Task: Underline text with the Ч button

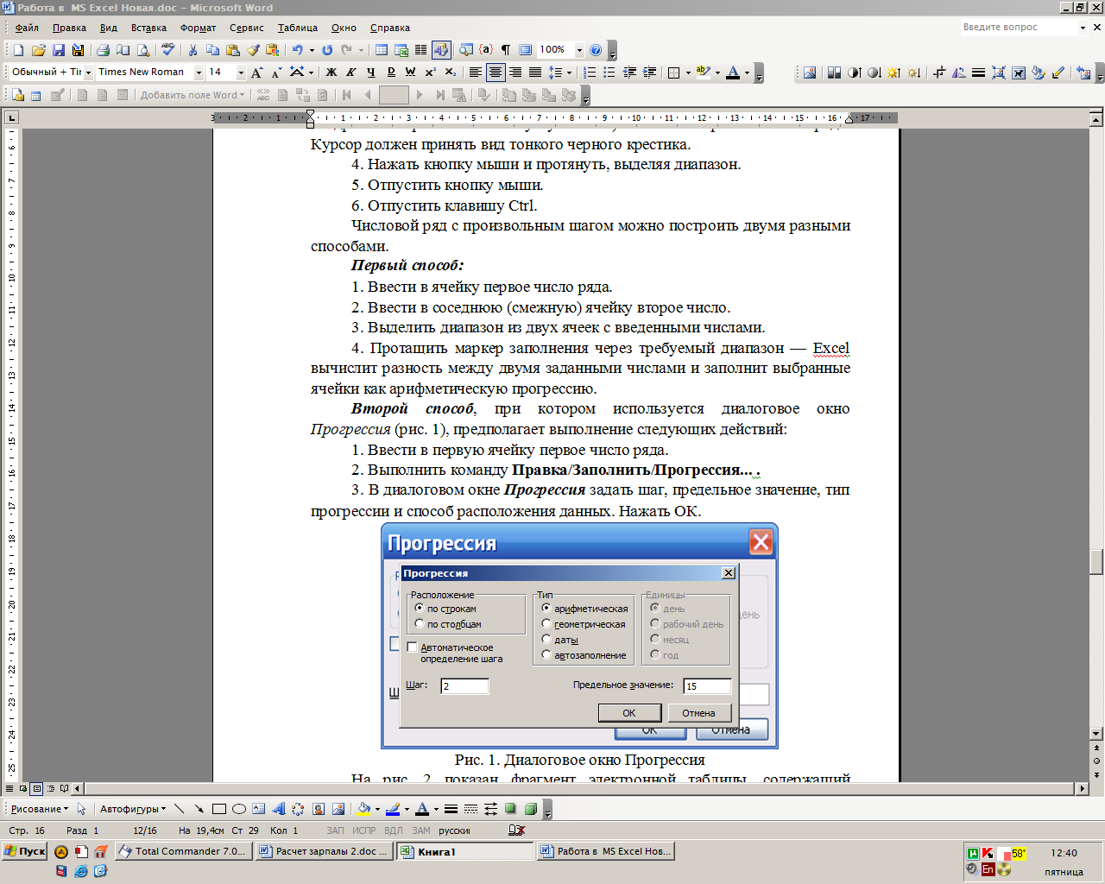Action: 370,73
